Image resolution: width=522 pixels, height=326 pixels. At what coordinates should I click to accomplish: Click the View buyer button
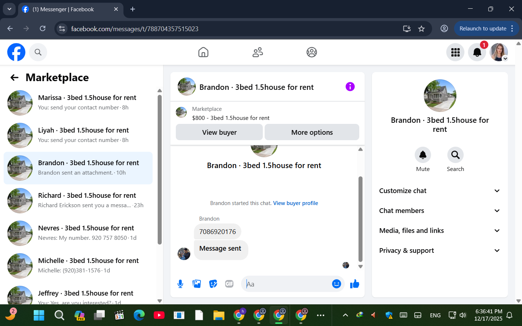(219, 132)
